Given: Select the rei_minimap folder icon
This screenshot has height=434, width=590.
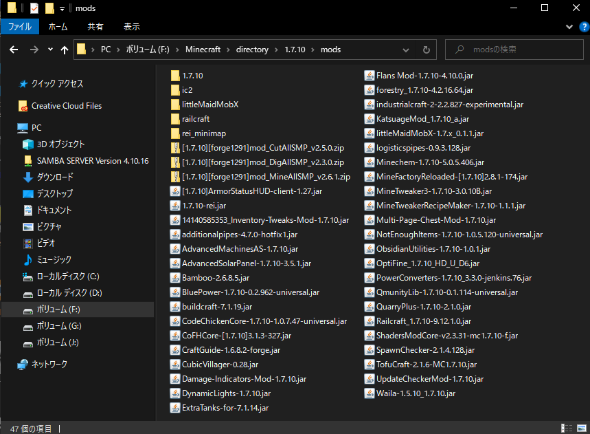Looking at the screenshot, I should [x=175, y=133].
